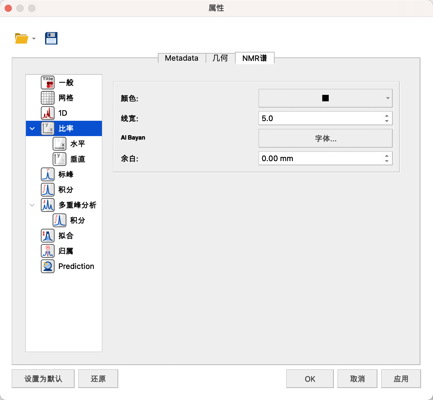Click the 水平 horizontal axis icon
Image resolution: width=433 pixels, height=400 pixels.
60,144
